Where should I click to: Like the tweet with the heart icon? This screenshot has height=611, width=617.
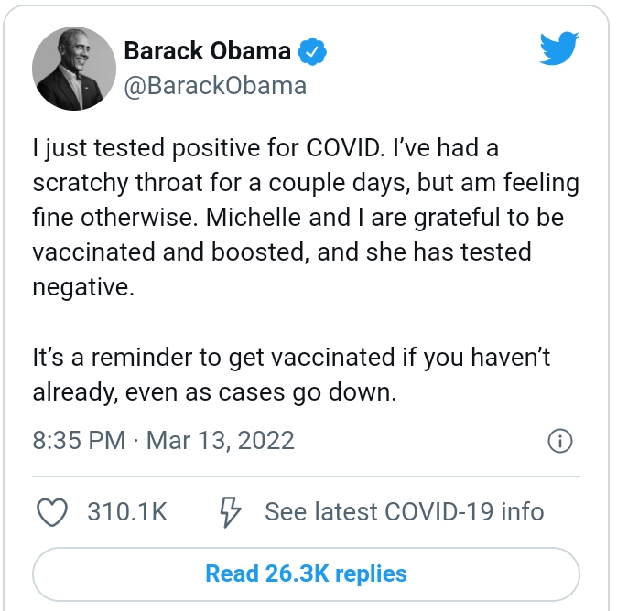(52, 512)
